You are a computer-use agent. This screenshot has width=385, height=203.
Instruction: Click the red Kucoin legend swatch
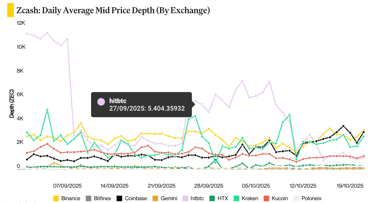pos(266,198)
